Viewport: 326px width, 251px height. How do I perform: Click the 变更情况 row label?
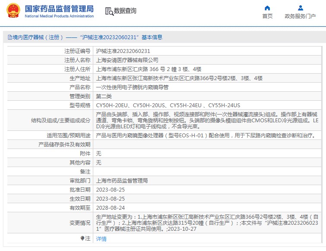[x=80, y=223]
